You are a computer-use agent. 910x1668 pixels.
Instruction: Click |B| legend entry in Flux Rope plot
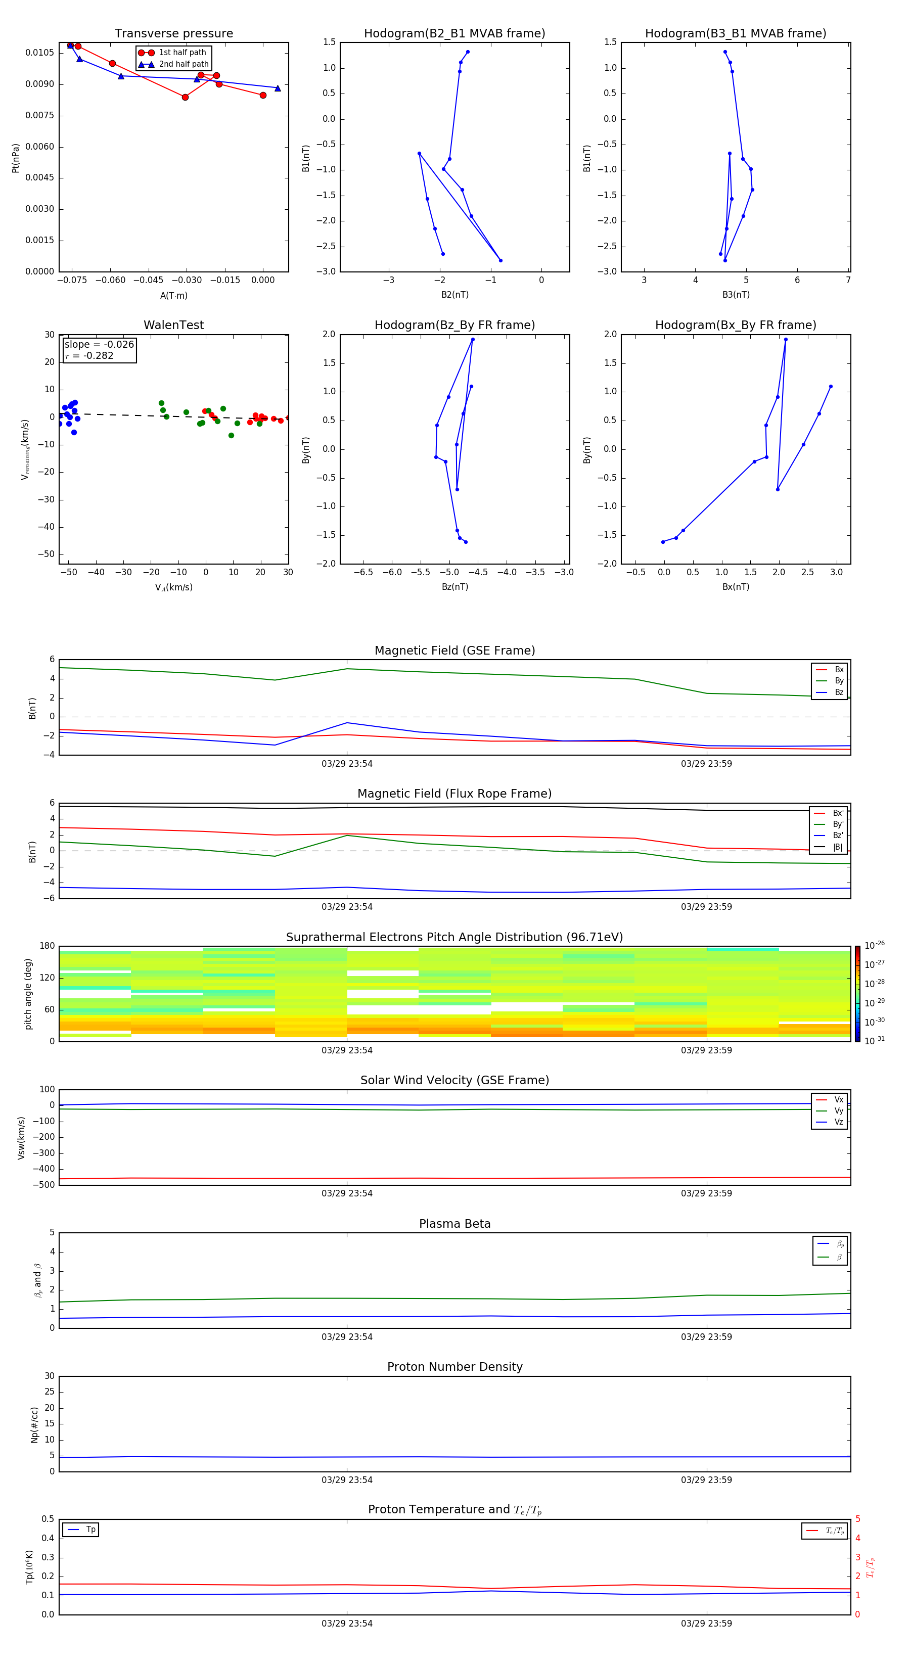click(829, 847)
